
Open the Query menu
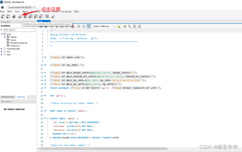pos(25,11)
